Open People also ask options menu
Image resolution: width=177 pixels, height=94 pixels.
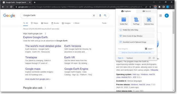click(45, 88)
